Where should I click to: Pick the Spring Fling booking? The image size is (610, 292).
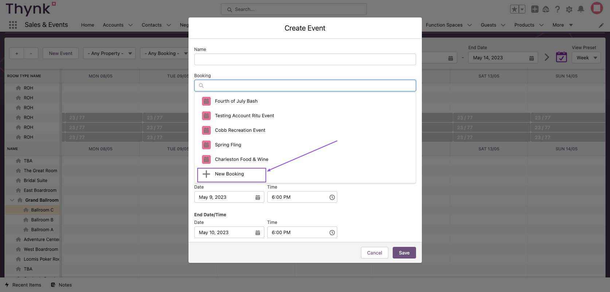pyautogui.click(x=228, y=145)
